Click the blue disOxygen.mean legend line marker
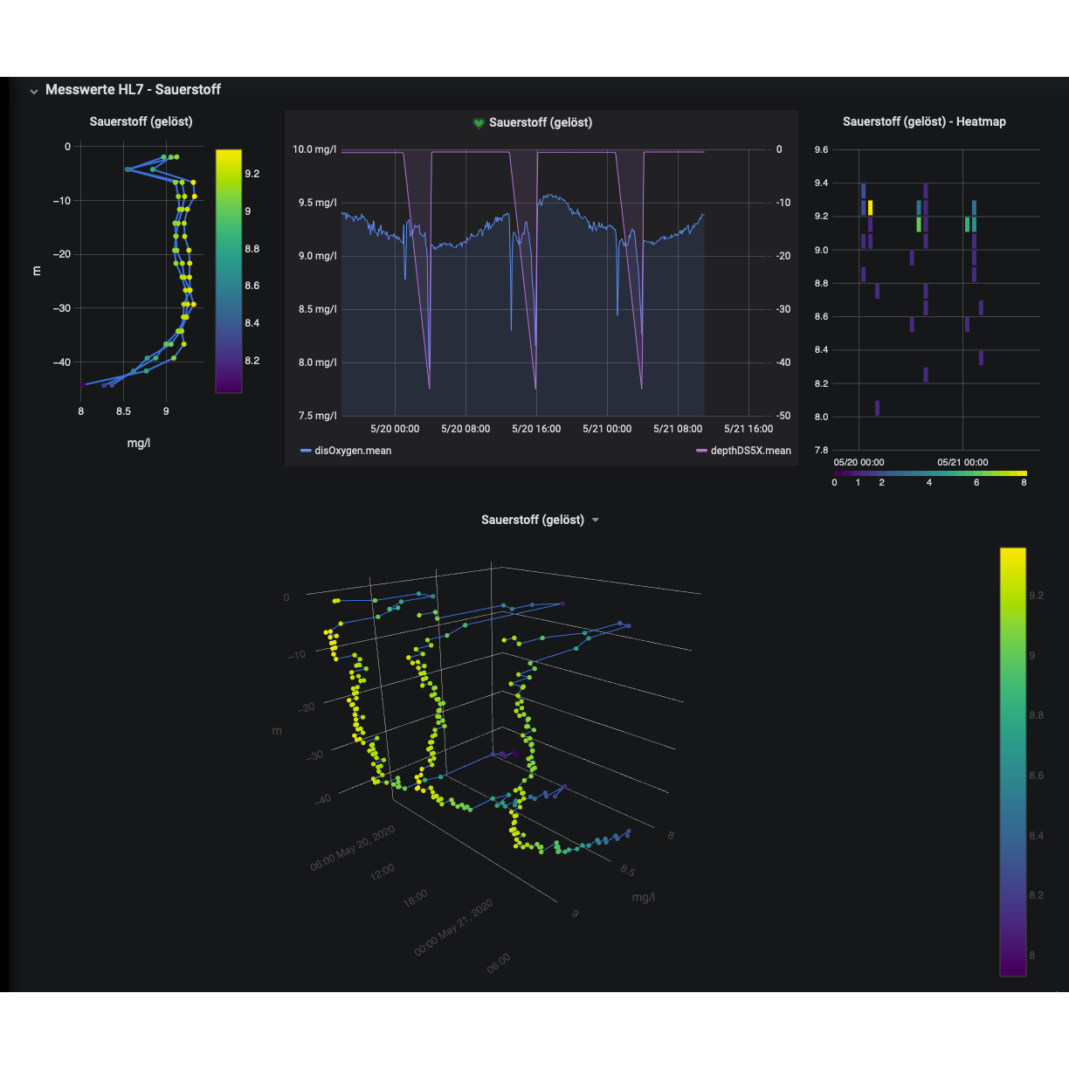Viewport: 1069px width, 1069px height. tap(306, 451)
